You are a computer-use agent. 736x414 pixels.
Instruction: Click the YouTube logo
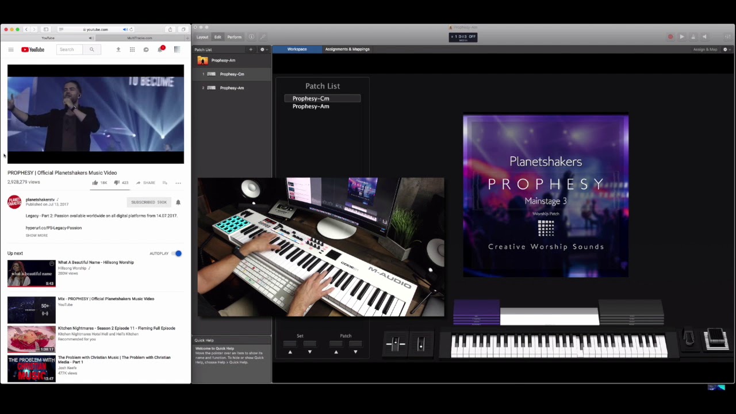(x=33, y=49)
